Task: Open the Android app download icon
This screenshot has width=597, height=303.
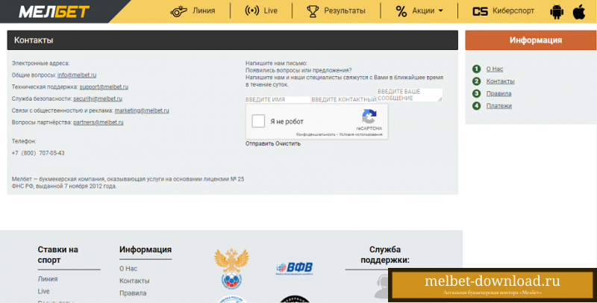Action: [x=557, y=12]
